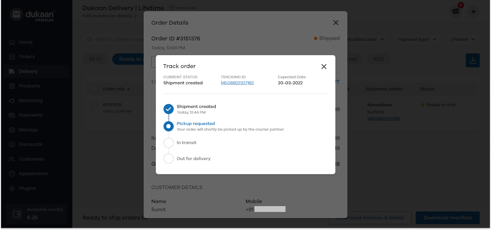Click expected date 20-03-2022
The height and width of the screenshot is (230, 491).
[x=290, y=83]
